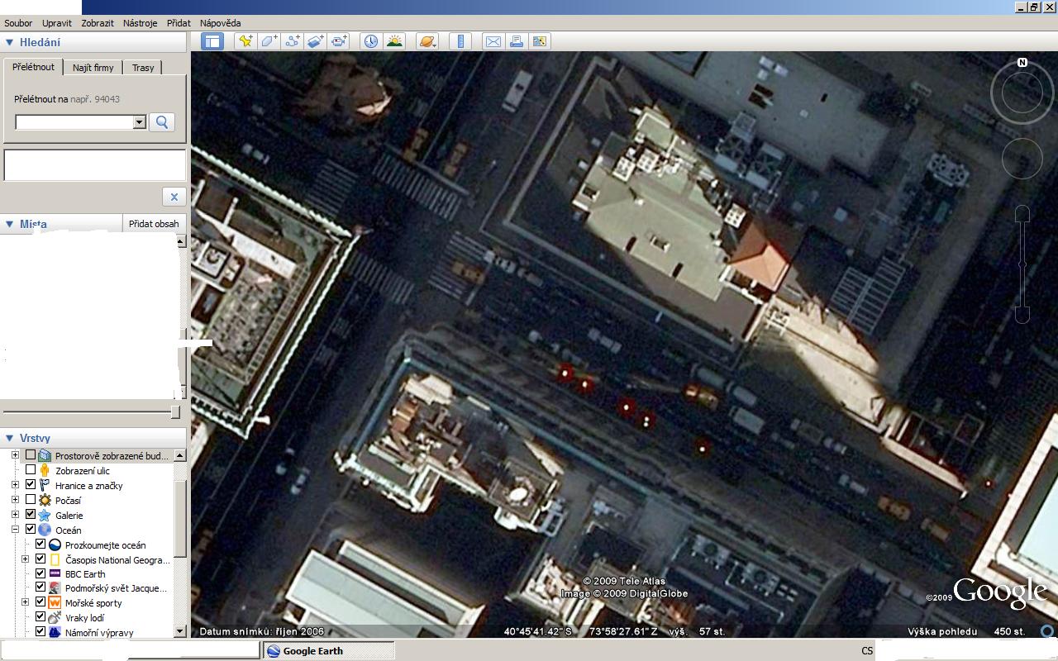The width and height of the screenshot is (1058, 661).
Task: Open the planet switcher (Saturn icon)
Action: 427,41
